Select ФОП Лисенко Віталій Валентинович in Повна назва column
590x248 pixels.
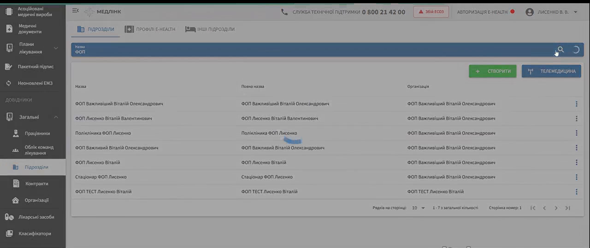279,119
